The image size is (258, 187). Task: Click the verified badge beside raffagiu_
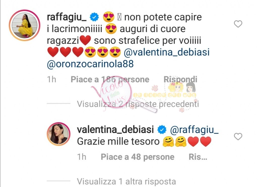pyautogui.click(x=94, y=17)
